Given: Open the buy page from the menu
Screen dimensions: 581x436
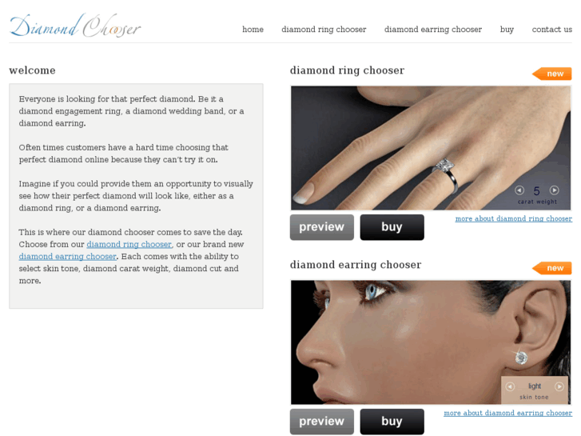Looking at the screenshot, I should pyautogui.click(x=507, y=30).
